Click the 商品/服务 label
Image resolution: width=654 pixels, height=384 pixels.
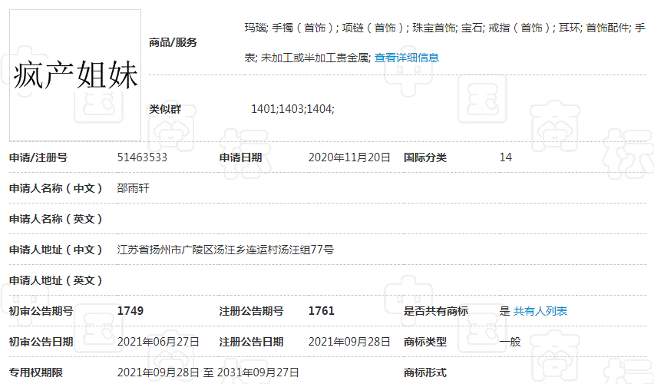coord(173,42)
